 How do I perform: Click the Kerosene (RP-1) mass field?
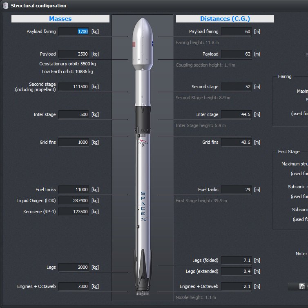pos(74,212)
